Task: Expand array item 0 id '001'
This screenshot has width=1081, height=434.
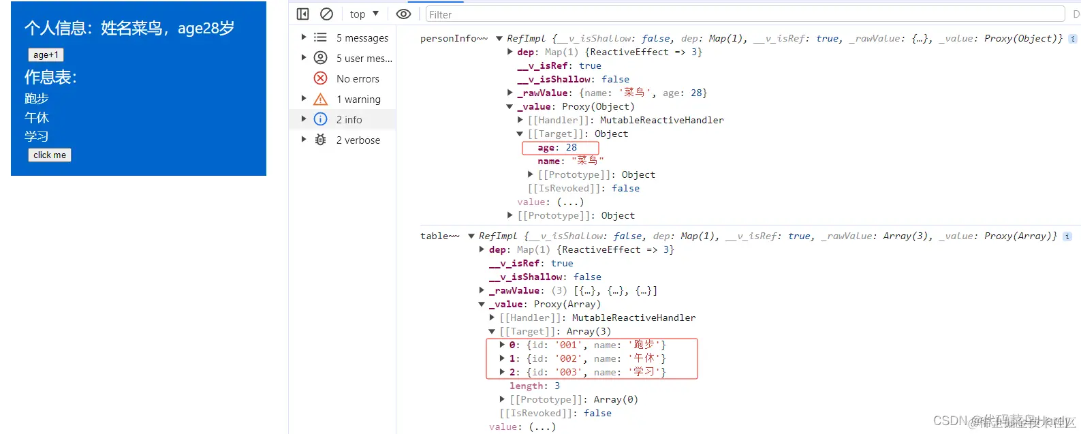Action: (x=503, y=345)
